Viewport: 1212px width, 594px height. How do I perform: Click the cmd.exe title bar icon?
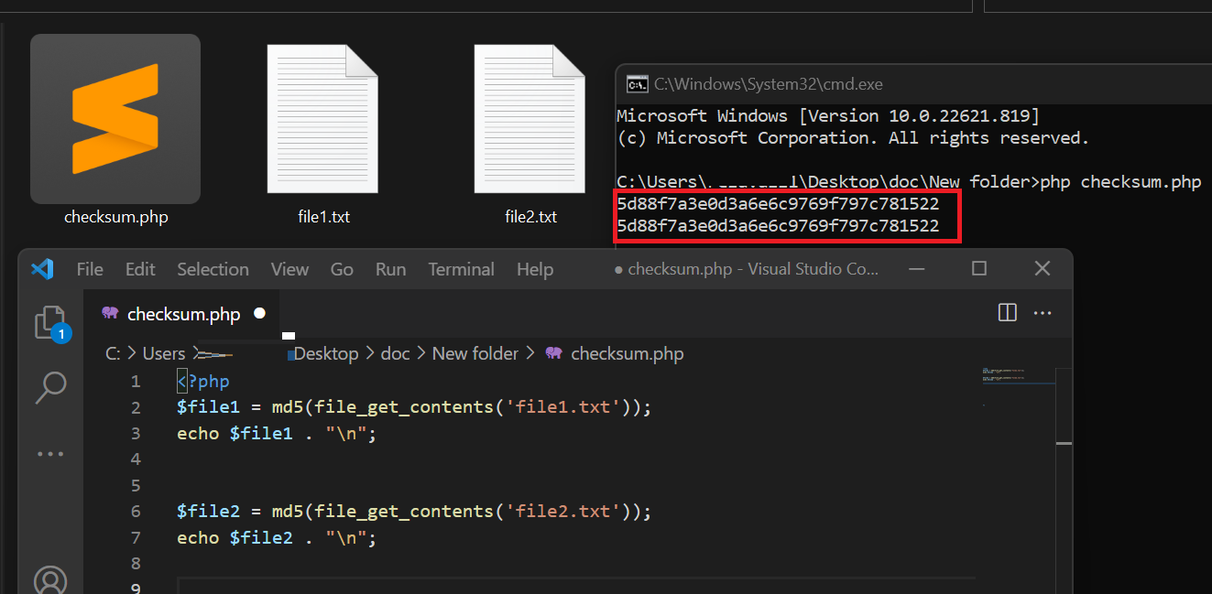tap(637, 84)
